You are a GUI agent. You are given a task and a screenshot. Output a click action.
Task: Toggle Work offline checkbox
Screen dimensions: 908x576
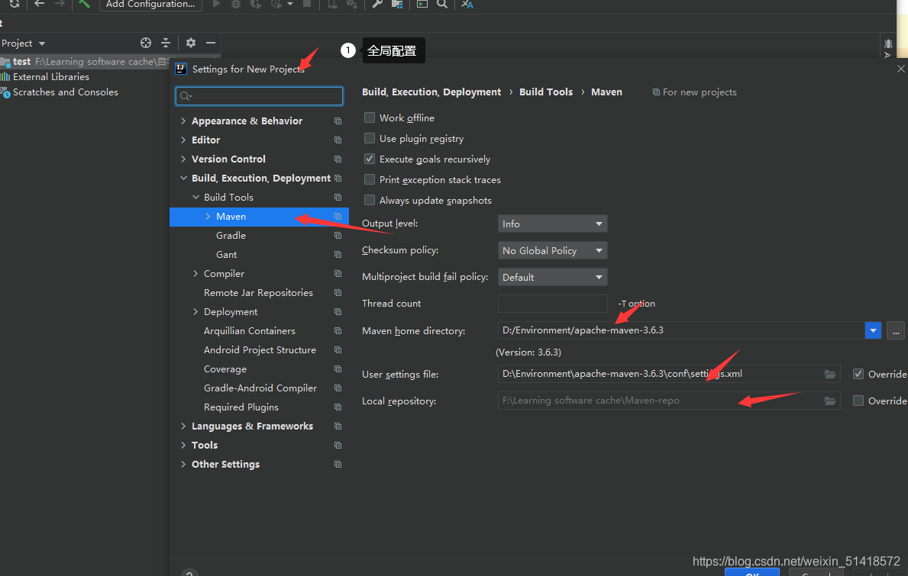[370, 117]
